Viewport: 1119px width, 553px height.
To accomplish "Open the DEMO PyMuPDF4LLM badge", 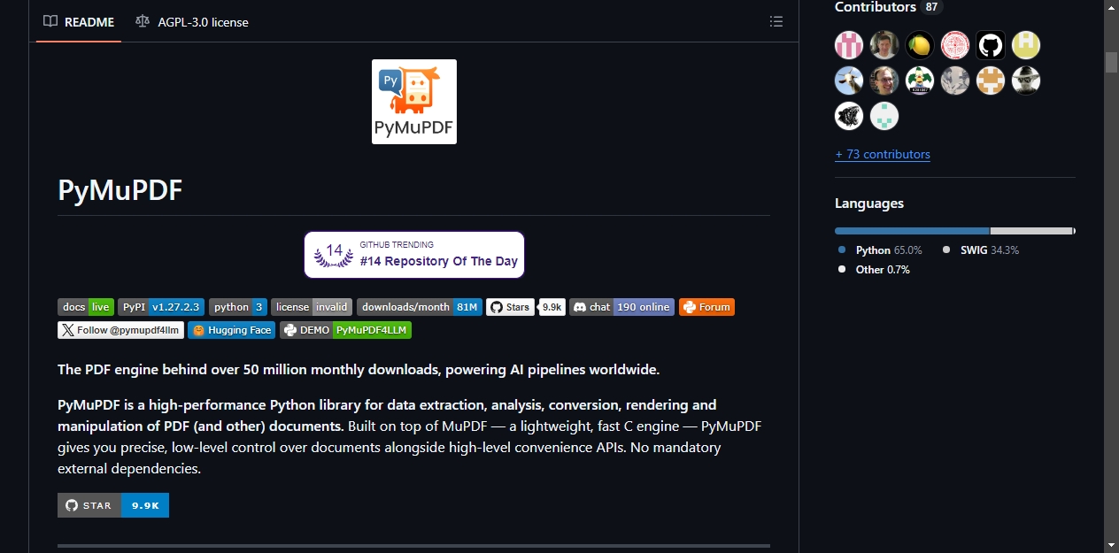I will 345,330.
